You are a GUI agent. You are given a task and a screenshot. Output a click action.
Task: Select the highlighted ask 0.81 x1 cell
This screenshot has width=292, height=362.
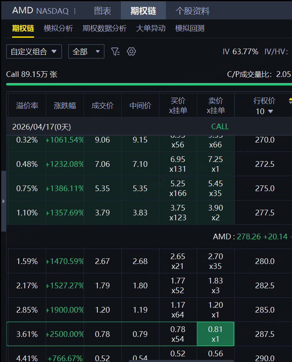tap(215, 334)
